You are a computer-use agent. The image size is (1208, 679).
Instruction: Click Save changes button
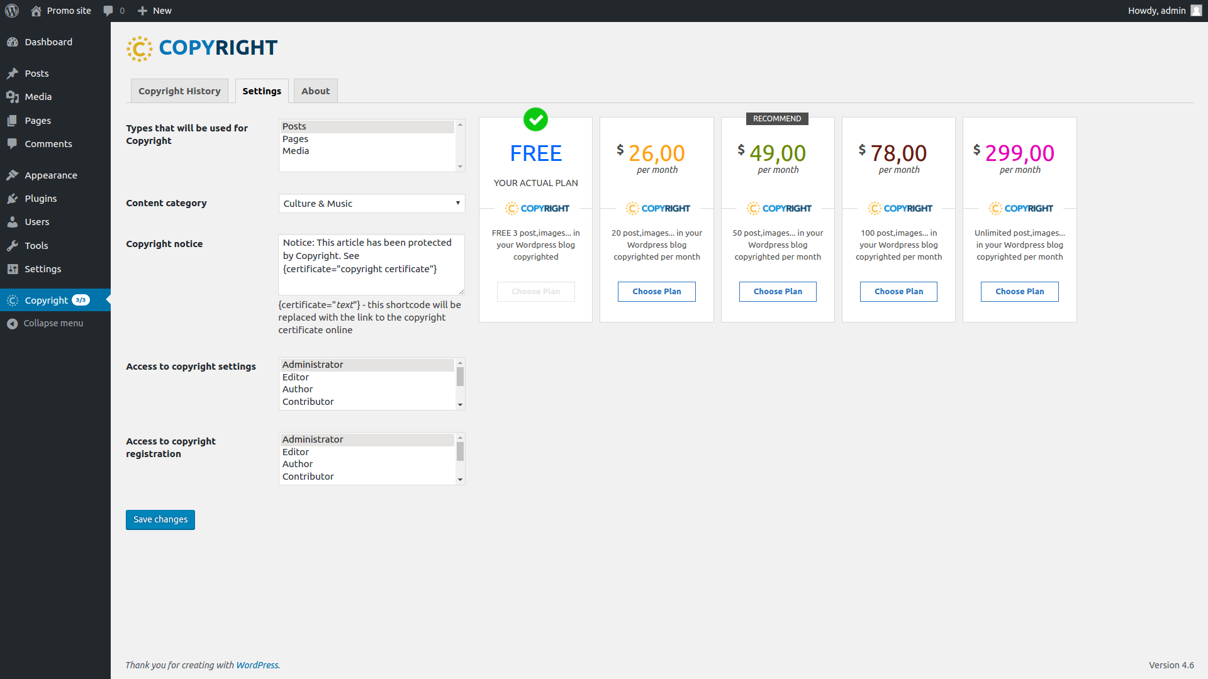tap(160, 520)
